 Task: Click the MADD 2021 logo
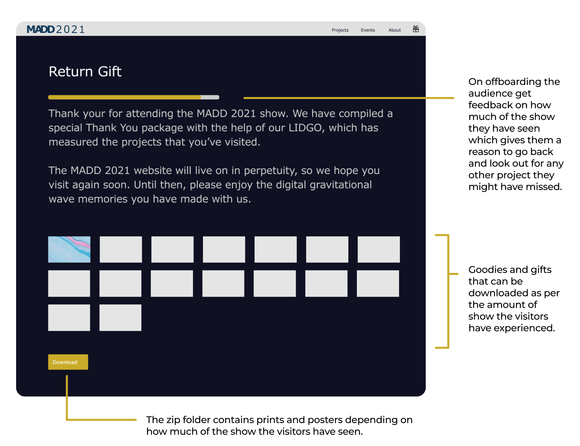click(56, 29)
